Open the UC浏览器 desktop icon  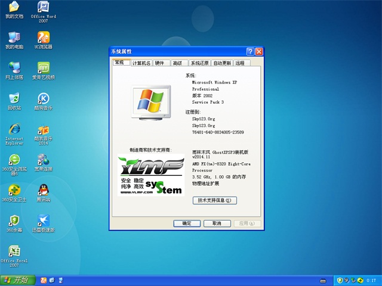pos(44,37)
